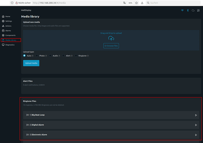
Task: Click Or browse files button
Action: pos(111,46)
